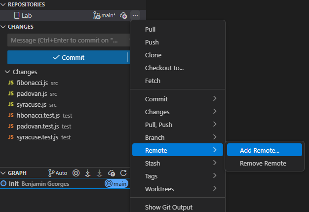The image size is (309, 212).
Task: Collapse the Repositories section
Action: pos(4,4)
